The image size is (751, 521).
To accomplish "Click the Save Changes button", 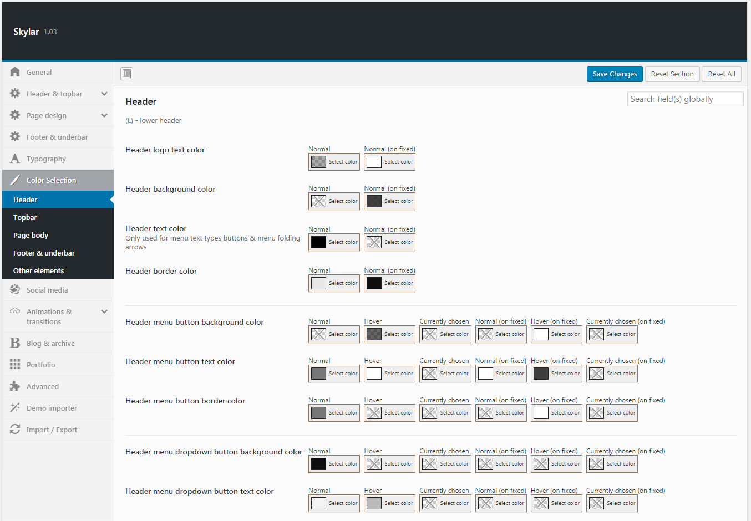I will click(x=615, y=74).
